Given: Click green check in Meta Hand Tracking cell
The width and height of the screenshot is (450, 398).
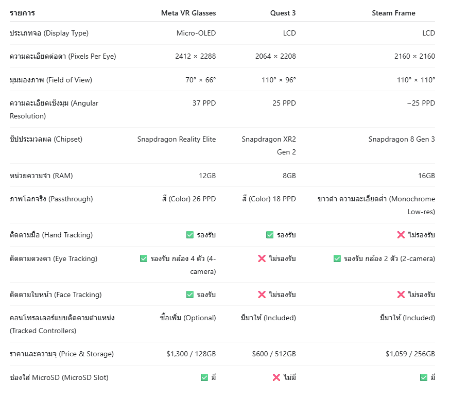Looking at the screenshot, I should pos(190,235).
